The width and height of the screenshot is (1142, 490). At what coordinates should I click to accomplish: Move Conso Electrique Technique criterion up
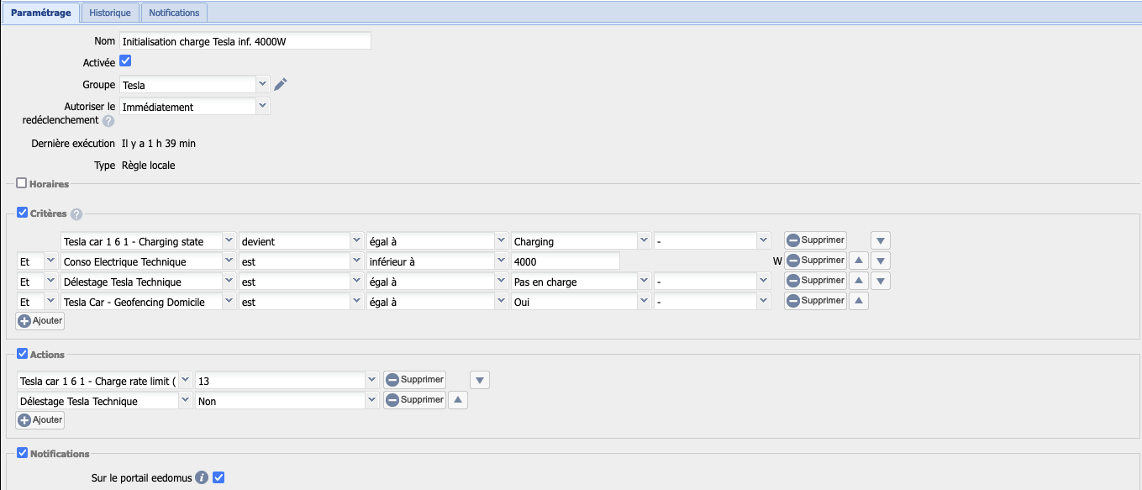(x=858, y=261)
